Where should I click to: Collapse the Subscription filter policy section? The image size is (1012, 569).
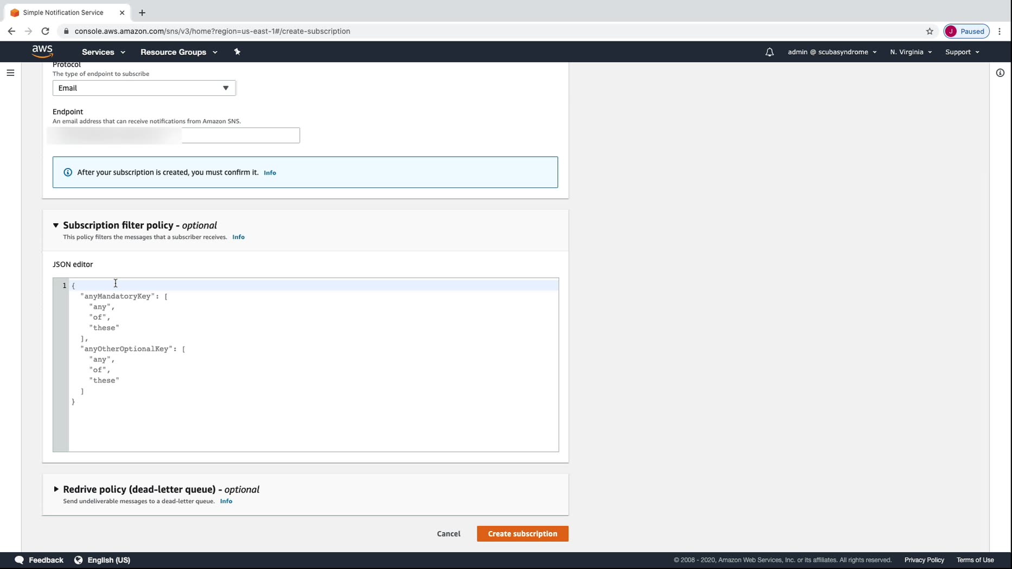click(x=56, y=225)
